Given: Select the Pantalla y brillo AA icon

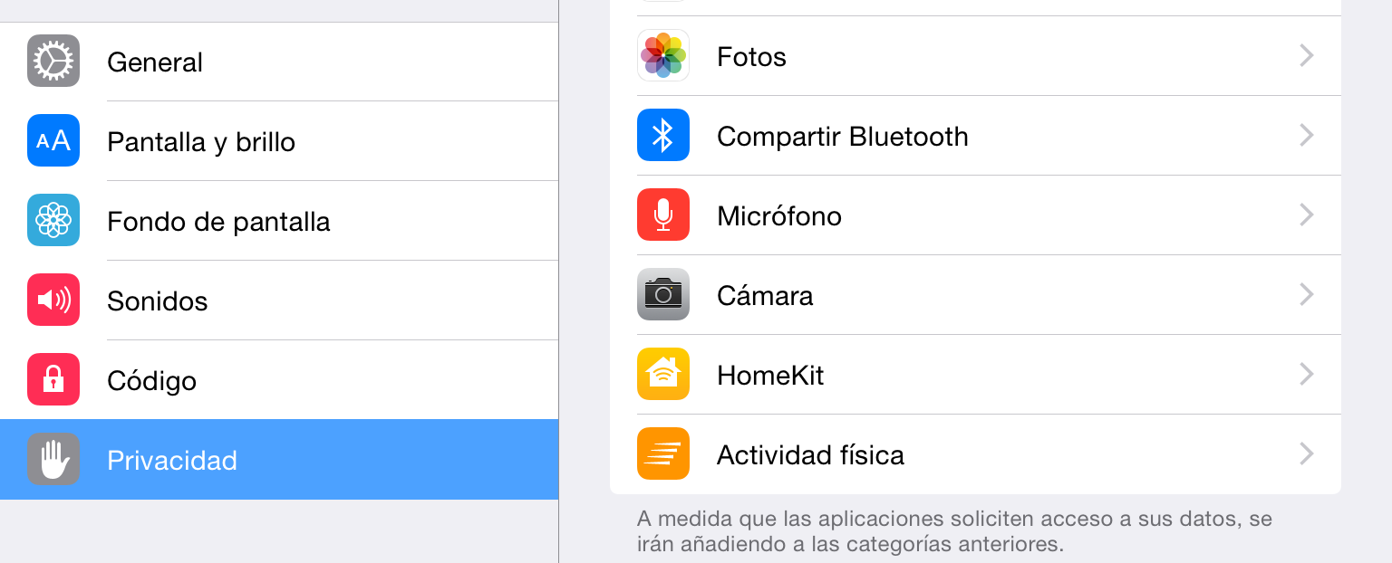Looking at the screenshot, I should 53,140.
